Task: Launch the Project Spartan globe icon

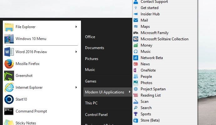Action: pyautogui.click(x=136, y=89)
